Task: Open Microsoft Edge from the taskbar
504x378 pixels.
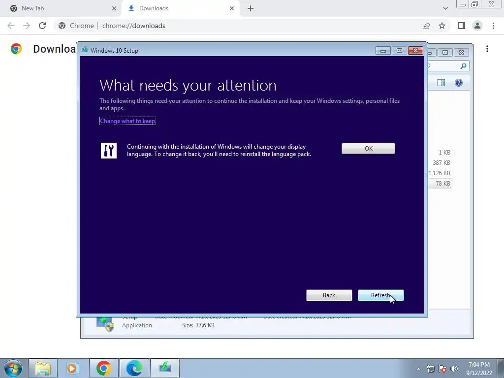Action: 134,368
